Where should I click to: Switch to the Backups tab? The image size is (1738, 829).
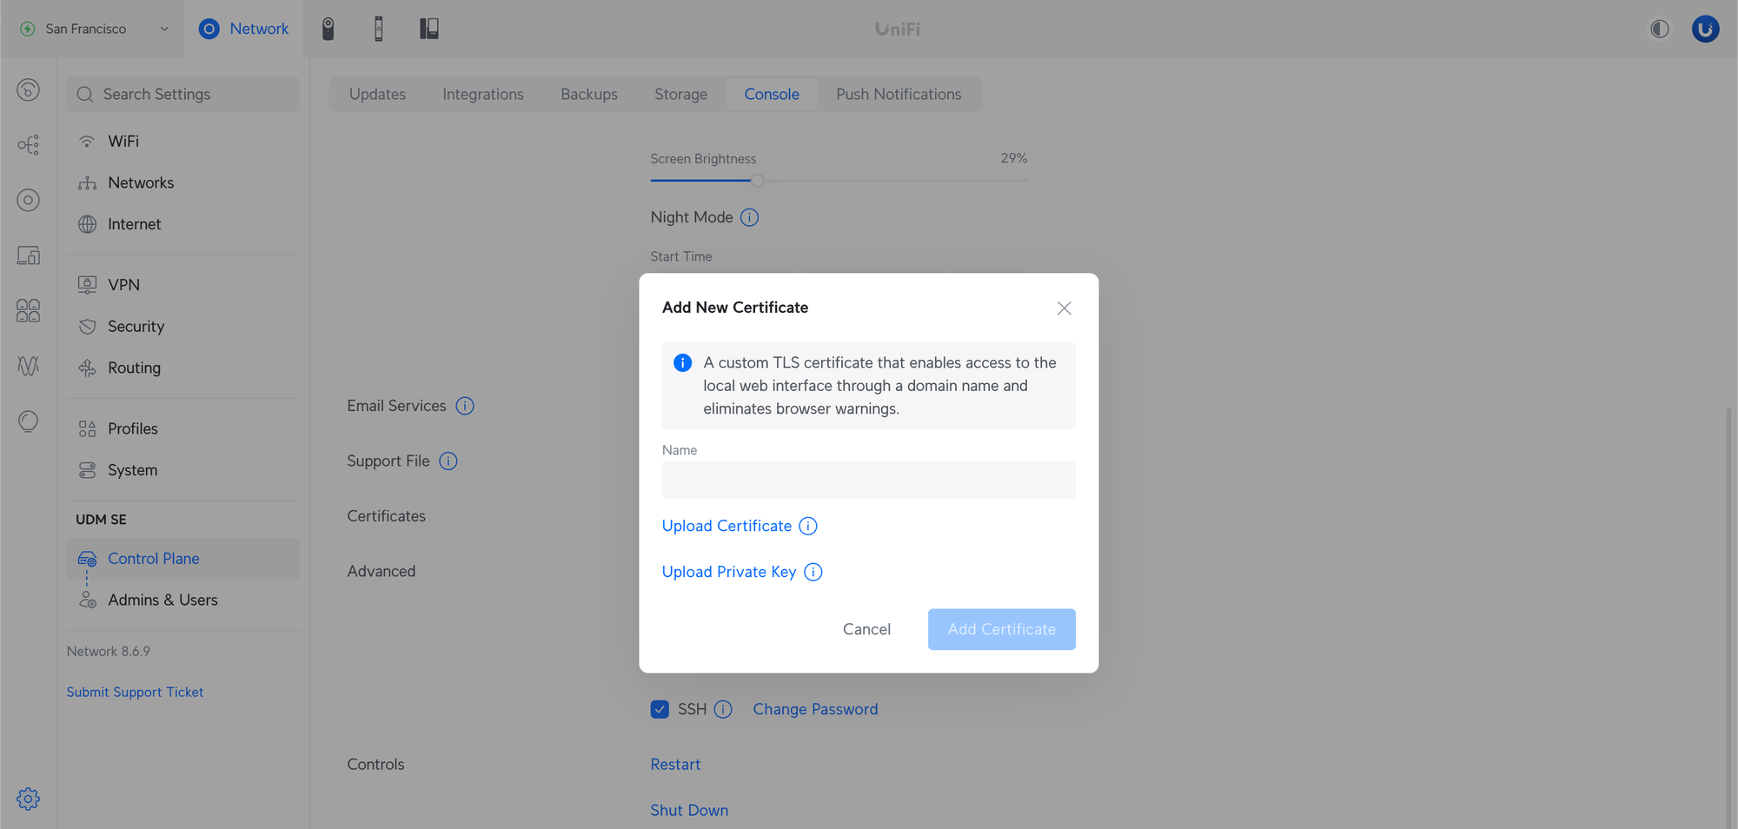click(588, 94)
